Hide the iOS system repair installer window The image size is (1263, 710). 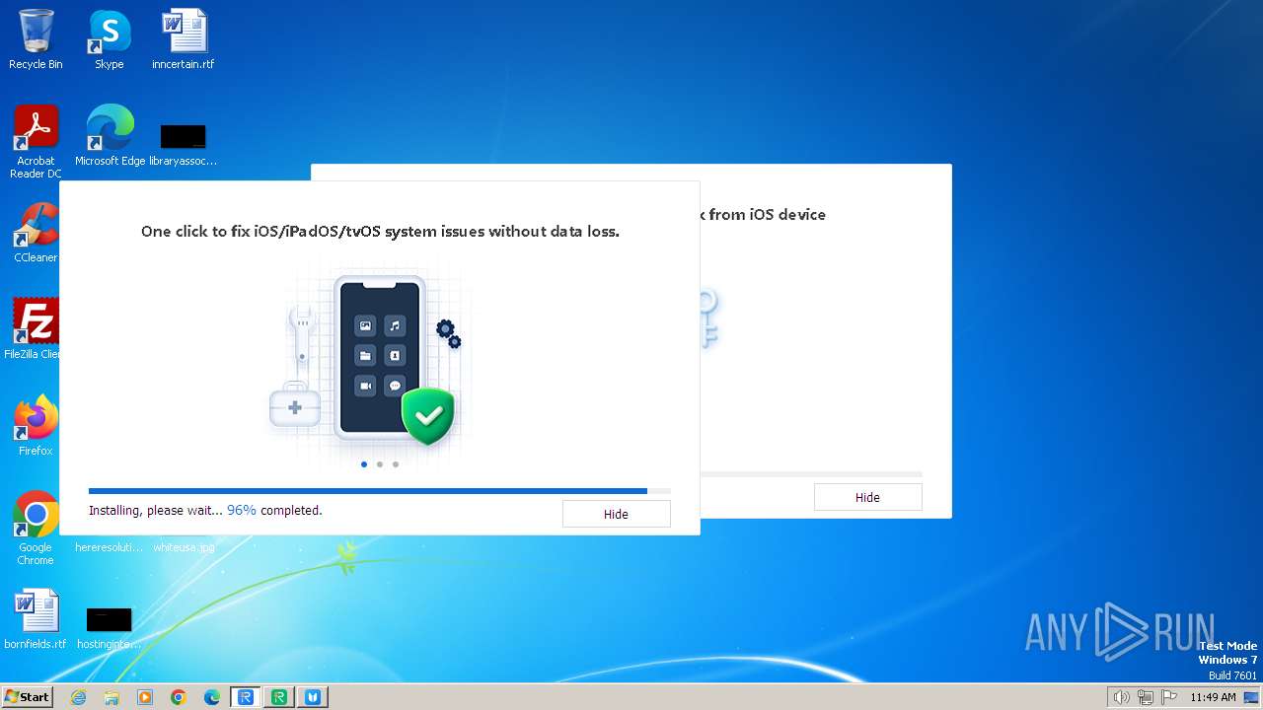[x=616, y=514]
